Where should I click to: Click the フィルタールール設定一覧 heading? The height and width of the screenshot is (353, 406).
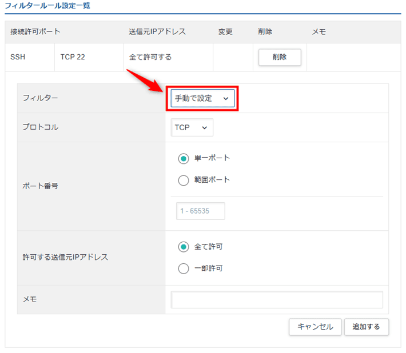[x=47, y=6]
